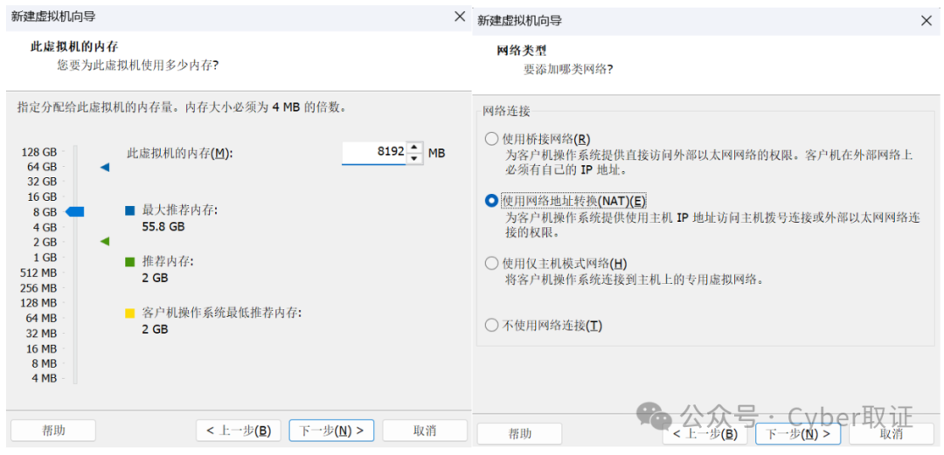Click the 128 MB scale label
Viewport: 944px width, 455px height.
(x=38, y=302)
